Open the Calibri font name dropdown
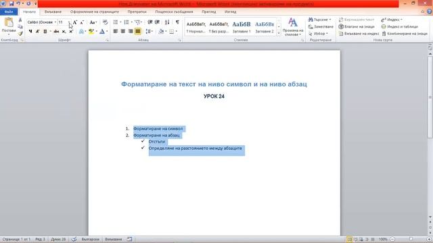Screen dimensions: 433x243 point(55,22)
